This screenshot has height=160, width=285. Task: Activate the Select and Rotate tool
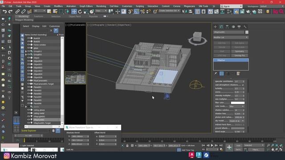coord(80,12)
